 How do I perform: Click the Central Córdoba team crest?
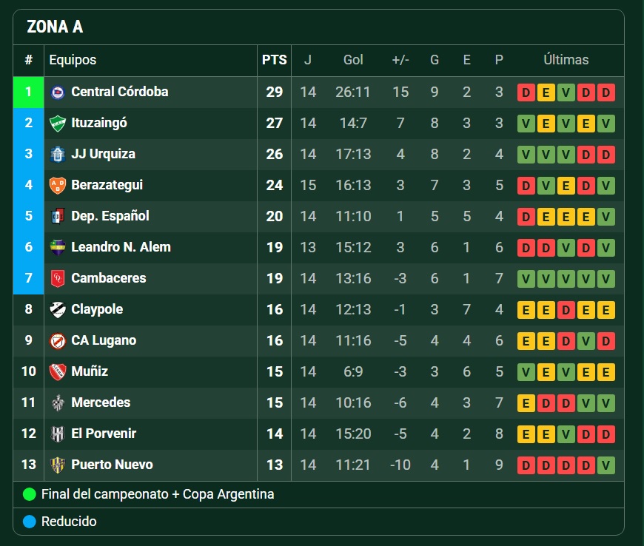pos(58,92)
